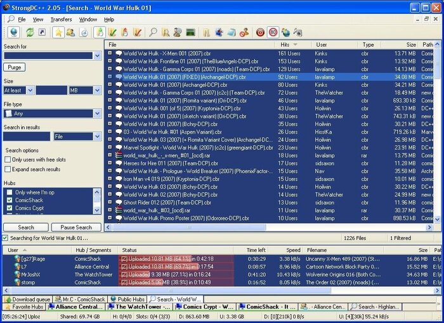Click the Open File List toolbar icon
This screenshot has width=444, height=323.
[x=206, y=32]
